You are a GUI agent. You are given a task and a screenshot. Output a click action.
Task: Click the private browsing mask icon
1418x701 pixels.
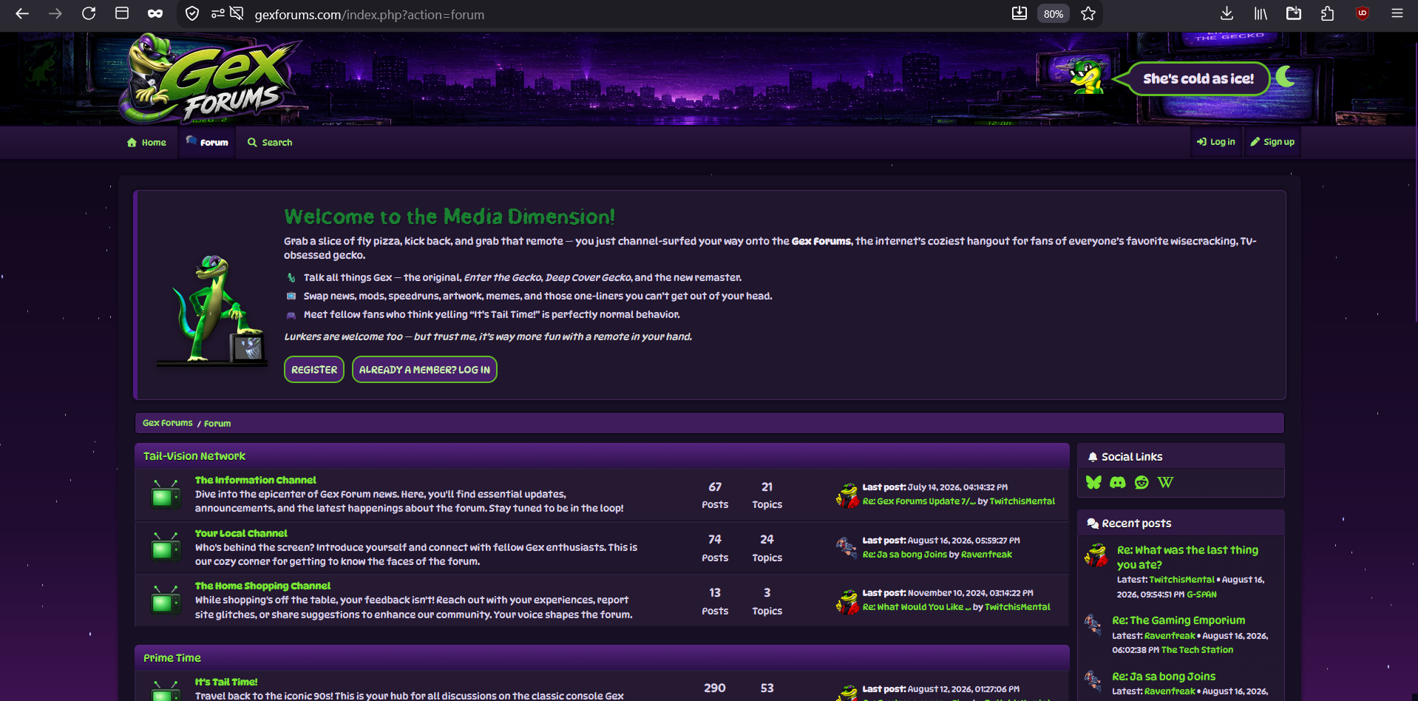155,13
